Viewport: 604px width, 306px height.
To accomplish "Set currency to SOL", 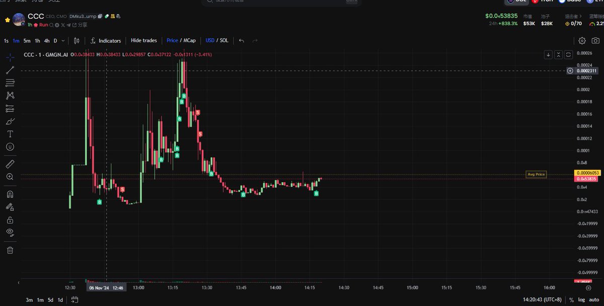I will click(224, 40).
